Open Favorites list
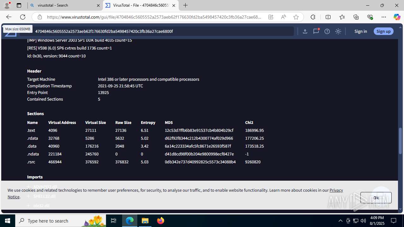Viewport: 404px width, 227px height. (342, 17)
